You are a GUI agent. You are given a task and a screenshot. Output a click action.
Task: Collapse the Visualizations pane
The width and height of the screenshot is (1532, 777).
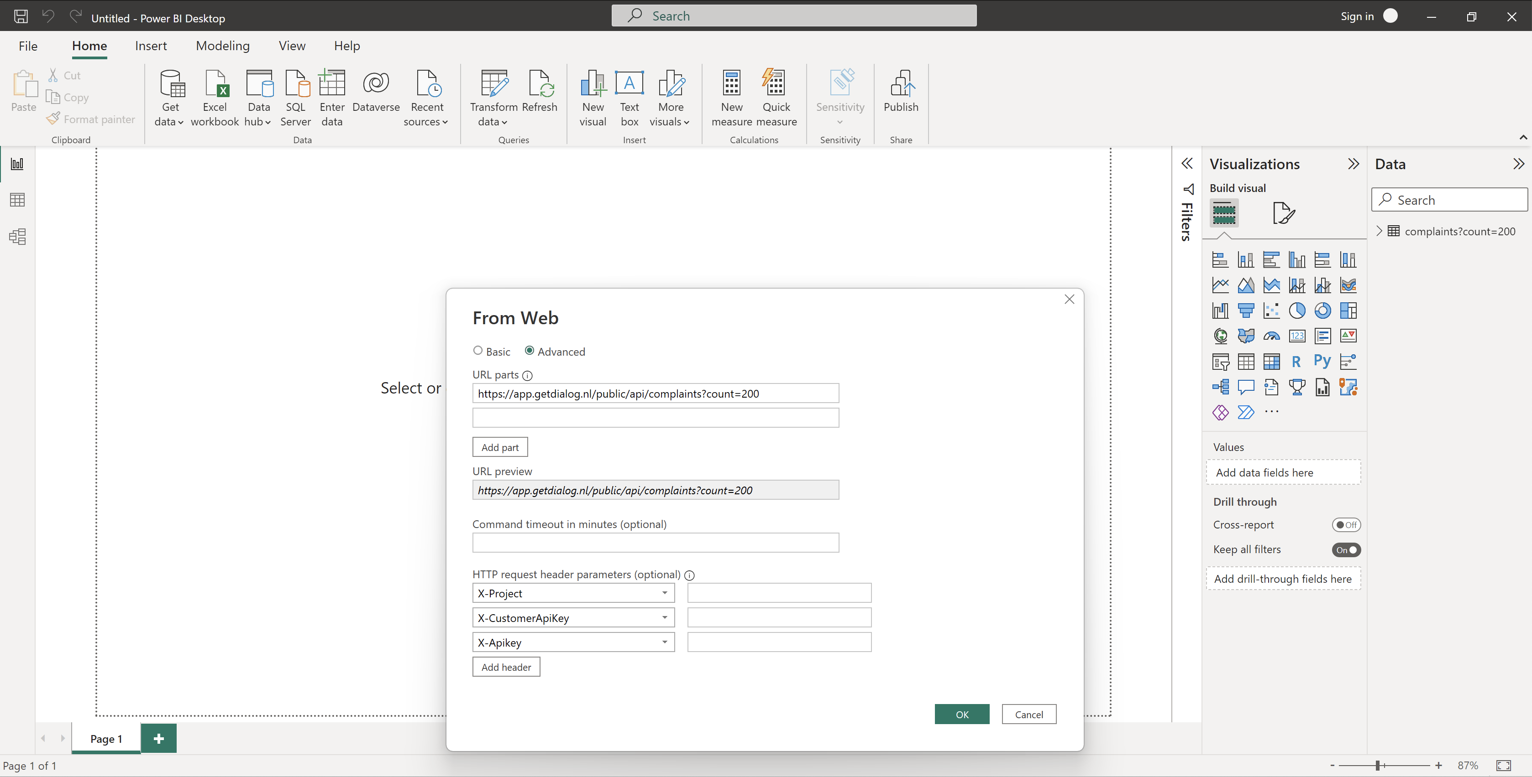point(1354,164)
